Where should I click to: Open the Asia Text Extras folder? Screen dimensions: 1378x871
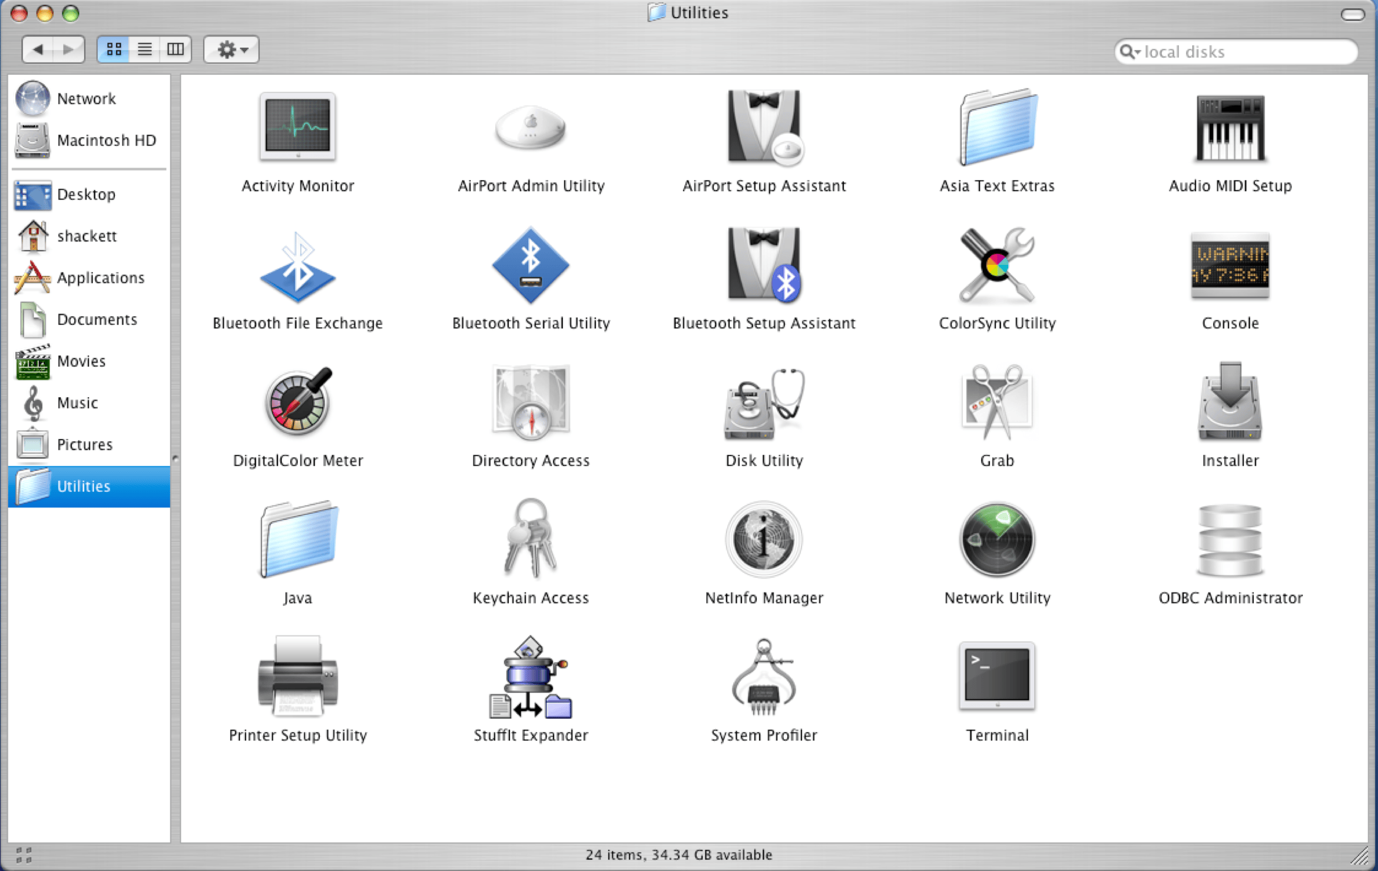[998, 127]
